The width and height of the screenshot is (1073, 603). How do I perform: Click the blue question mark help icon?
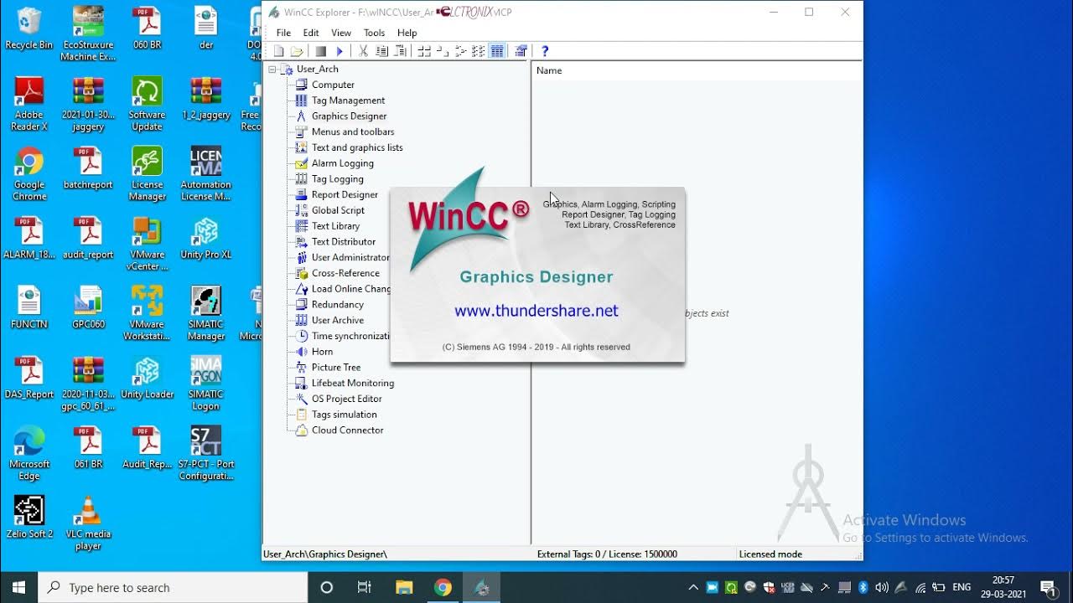(545, 51)
